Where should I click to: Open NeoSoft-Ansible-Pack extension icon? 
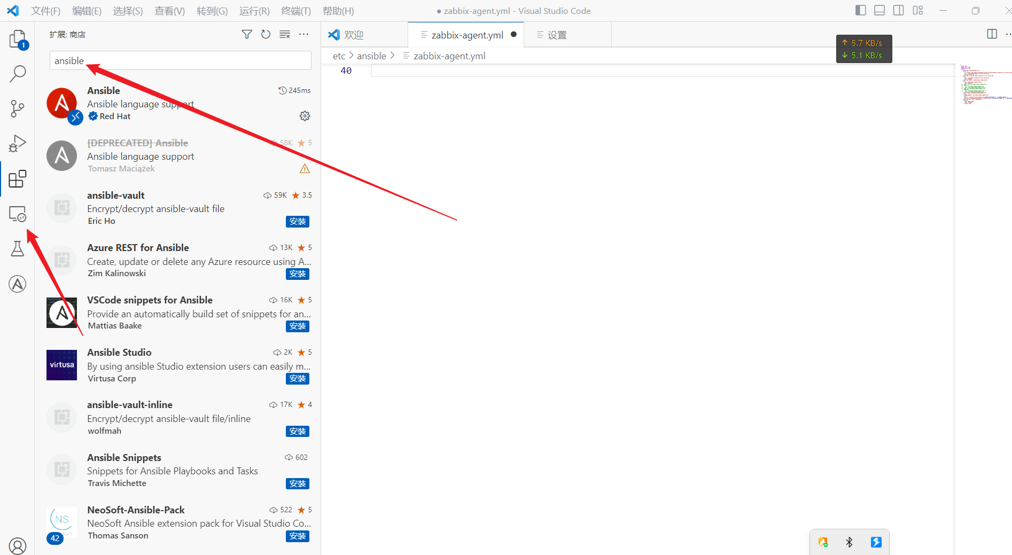(x=61, y=522)
